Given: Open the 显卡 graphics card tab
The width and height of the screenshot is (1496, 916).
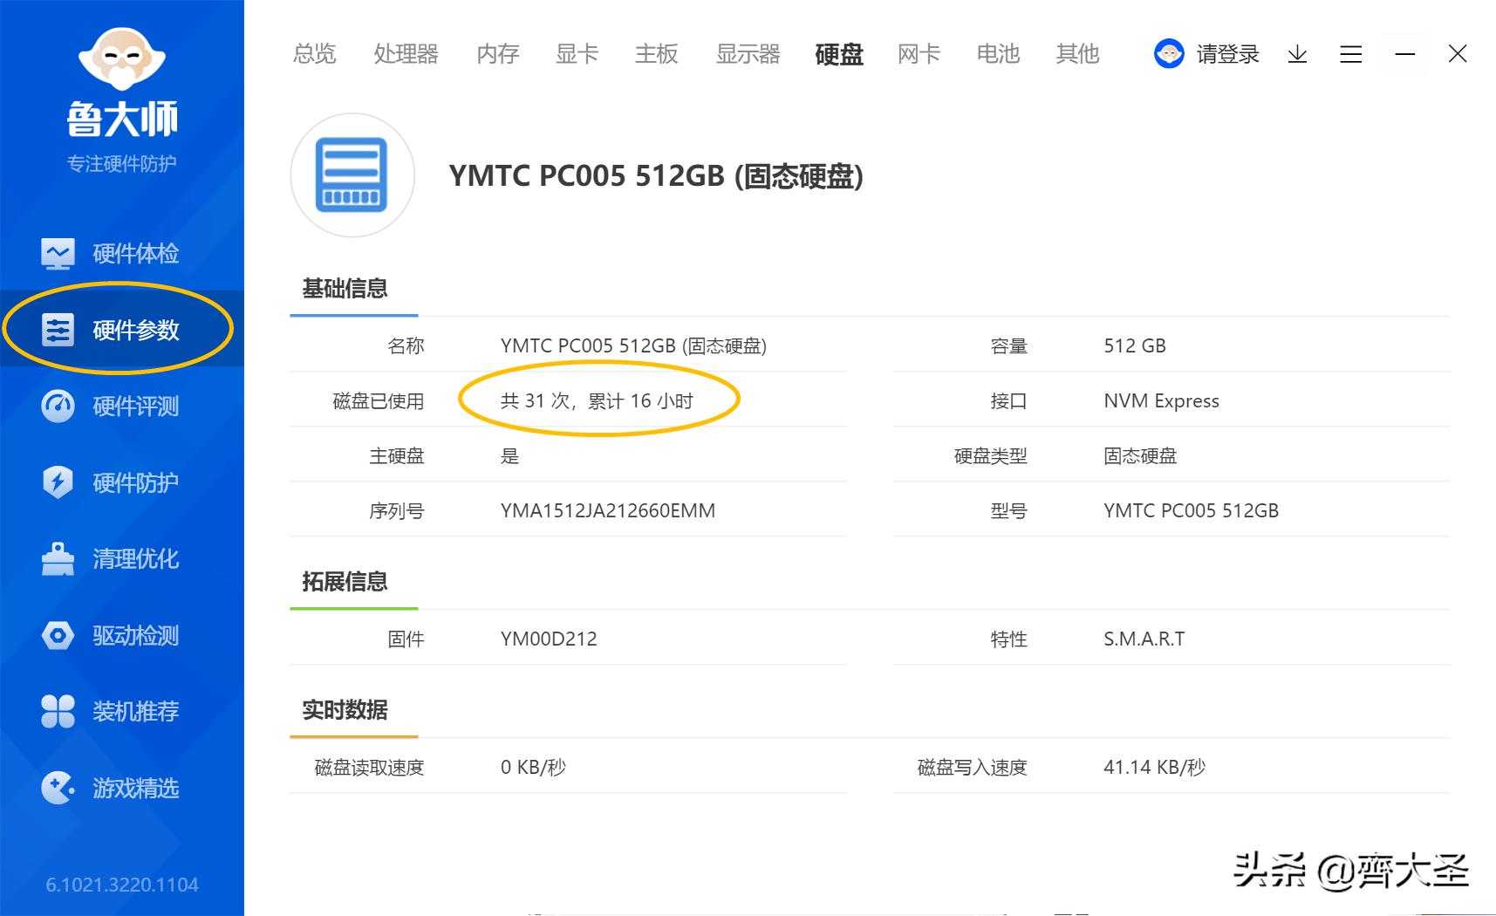Looking at the screenshot, I should pos(575,54).
